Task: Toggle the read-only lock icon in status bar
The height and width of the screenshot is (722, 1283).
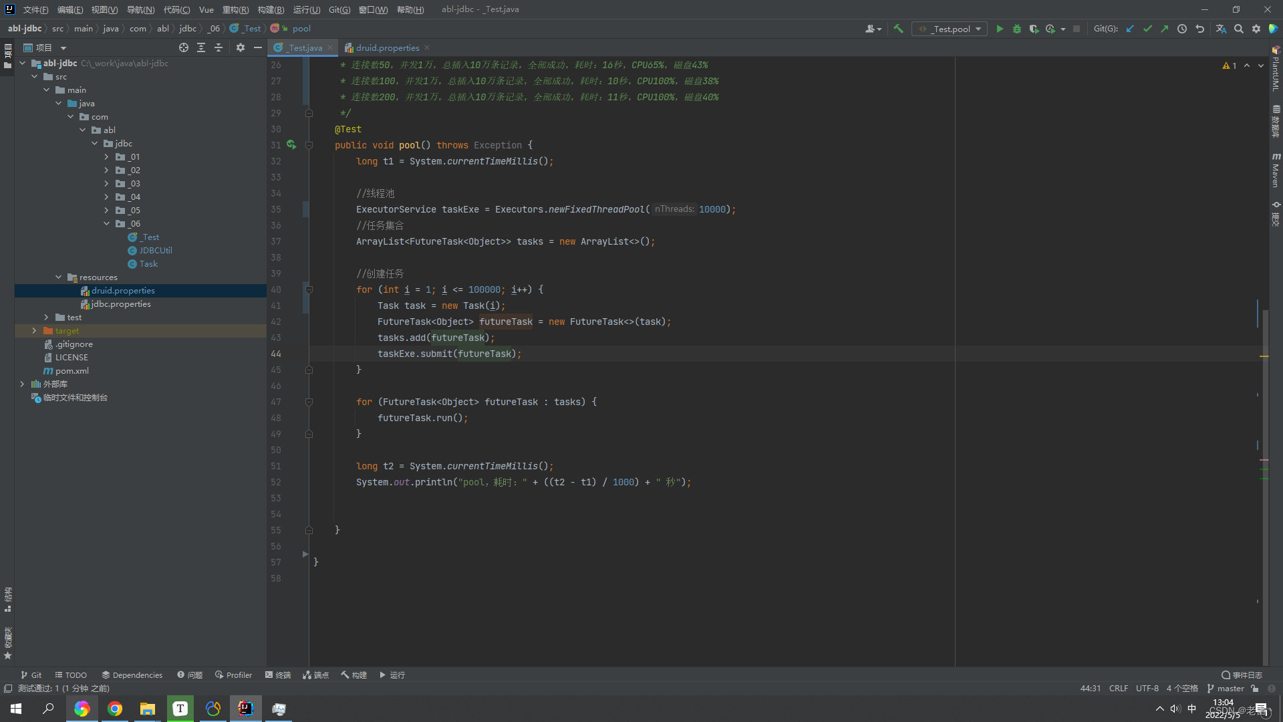Action: click(1255, 688)
